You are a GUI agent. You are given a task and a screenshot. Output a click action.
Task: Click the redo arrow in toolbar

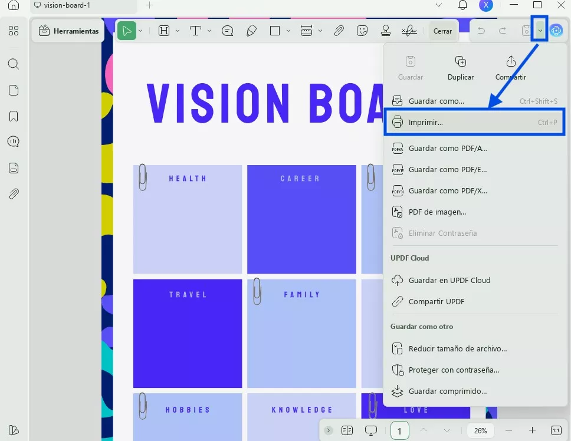[503, 31]
